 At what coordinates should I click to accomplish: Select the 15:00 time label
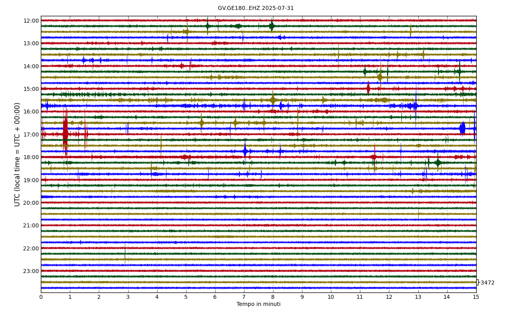(x=31, y=89)
